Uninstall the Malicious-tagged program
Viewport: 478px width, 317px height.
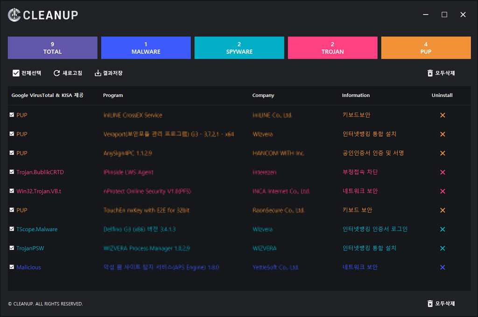(x=443, y=268)
